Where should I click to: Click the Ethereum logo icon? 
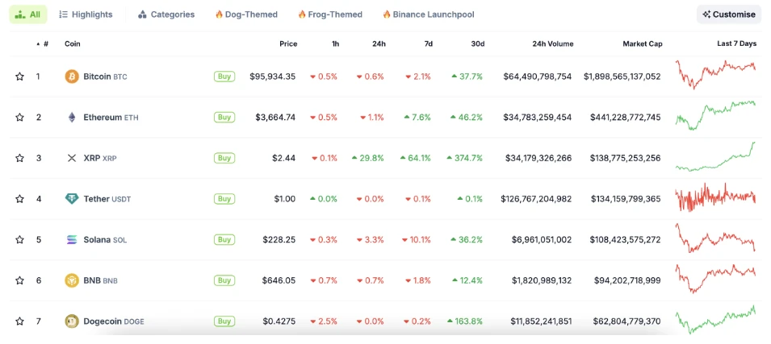coord(72,118)
